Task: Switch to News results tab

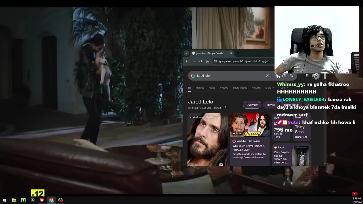Action: click(x=212, y=88)
